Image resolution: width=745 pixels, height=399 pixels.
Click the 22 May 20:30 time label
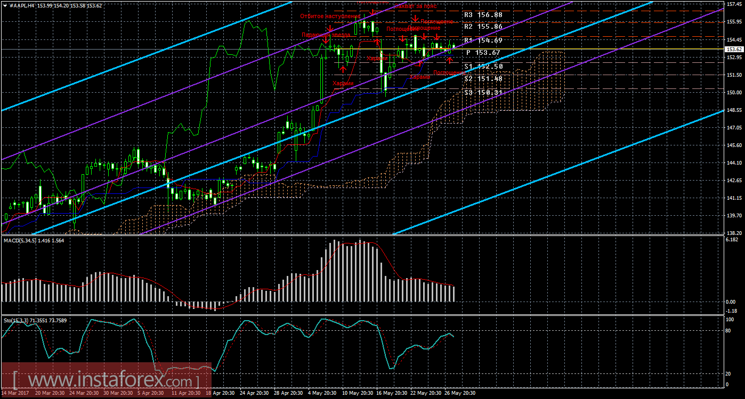point(425,393)
